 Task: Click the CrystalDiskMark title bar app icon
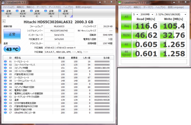[120, 3]
